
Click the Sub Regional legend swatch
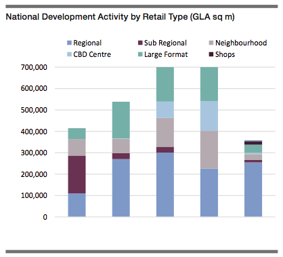(x=140, y=43)
